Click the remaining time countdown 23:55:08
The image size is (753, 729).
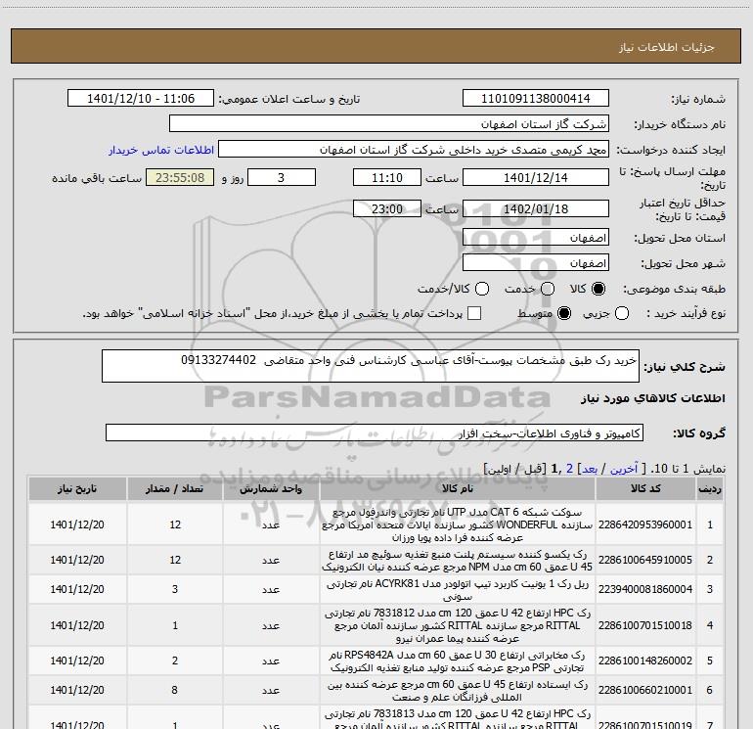pyautogui.click(x=180, y=177)
